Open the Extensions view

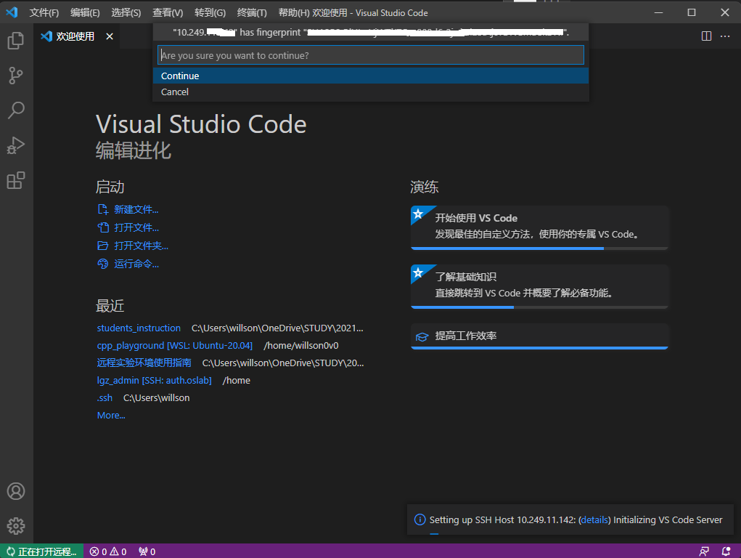(16, 180)
